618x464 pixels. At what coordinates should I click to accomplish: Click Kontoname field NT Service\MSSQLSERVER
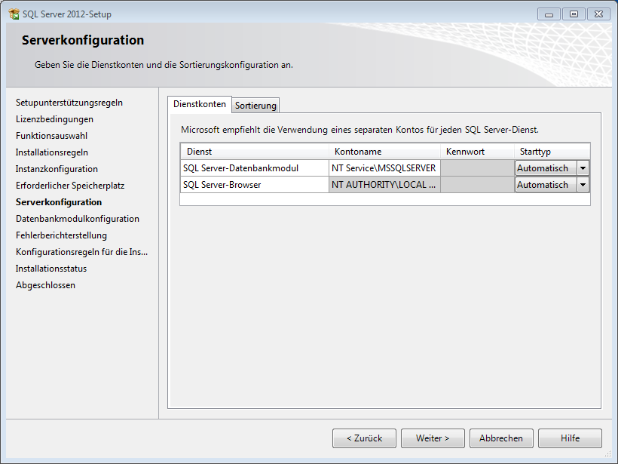tap(384, 168)
